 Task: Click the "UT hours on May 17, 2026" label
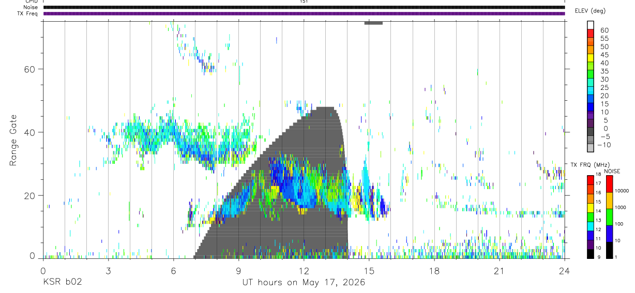point(304,282)
